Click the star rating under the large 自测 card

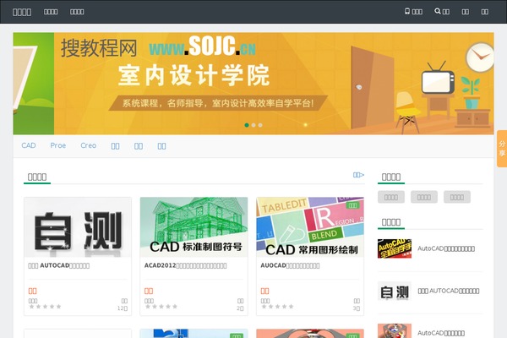pos(46,306)
